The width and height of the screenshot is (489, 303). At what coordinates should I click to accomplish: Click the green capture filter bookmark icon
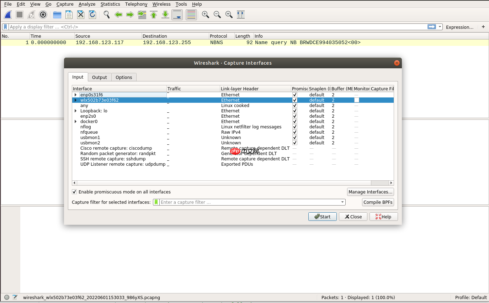[156, 202]
